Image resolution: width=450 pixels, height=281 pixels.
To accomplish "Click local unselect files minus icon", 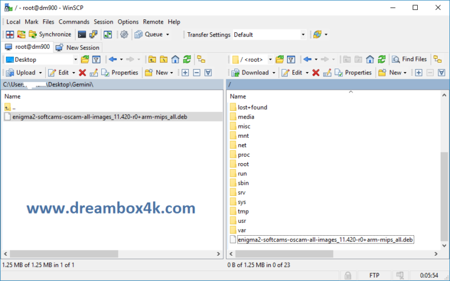I will pyautogui.click(x=197, y=73).
